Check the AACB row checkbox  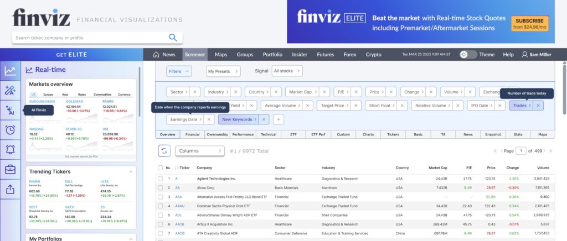pos(160,224)
